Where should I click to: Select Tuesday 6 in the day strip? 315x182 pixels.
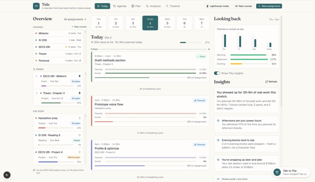184,23
